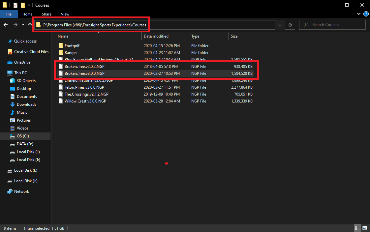
Task: Click Teton.Pines file icon
Action: [x=61, y=87]
